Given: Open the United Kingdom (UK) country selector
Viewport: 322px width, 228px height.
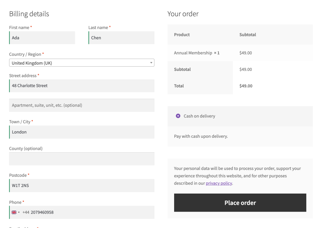Looking at the screenshot, I should (x=82, y=63).
